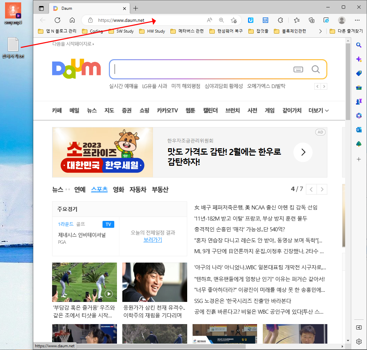Open sidebar Outlook icon
Viewport: 367px width, 350px height.
[x=359, y=130]
